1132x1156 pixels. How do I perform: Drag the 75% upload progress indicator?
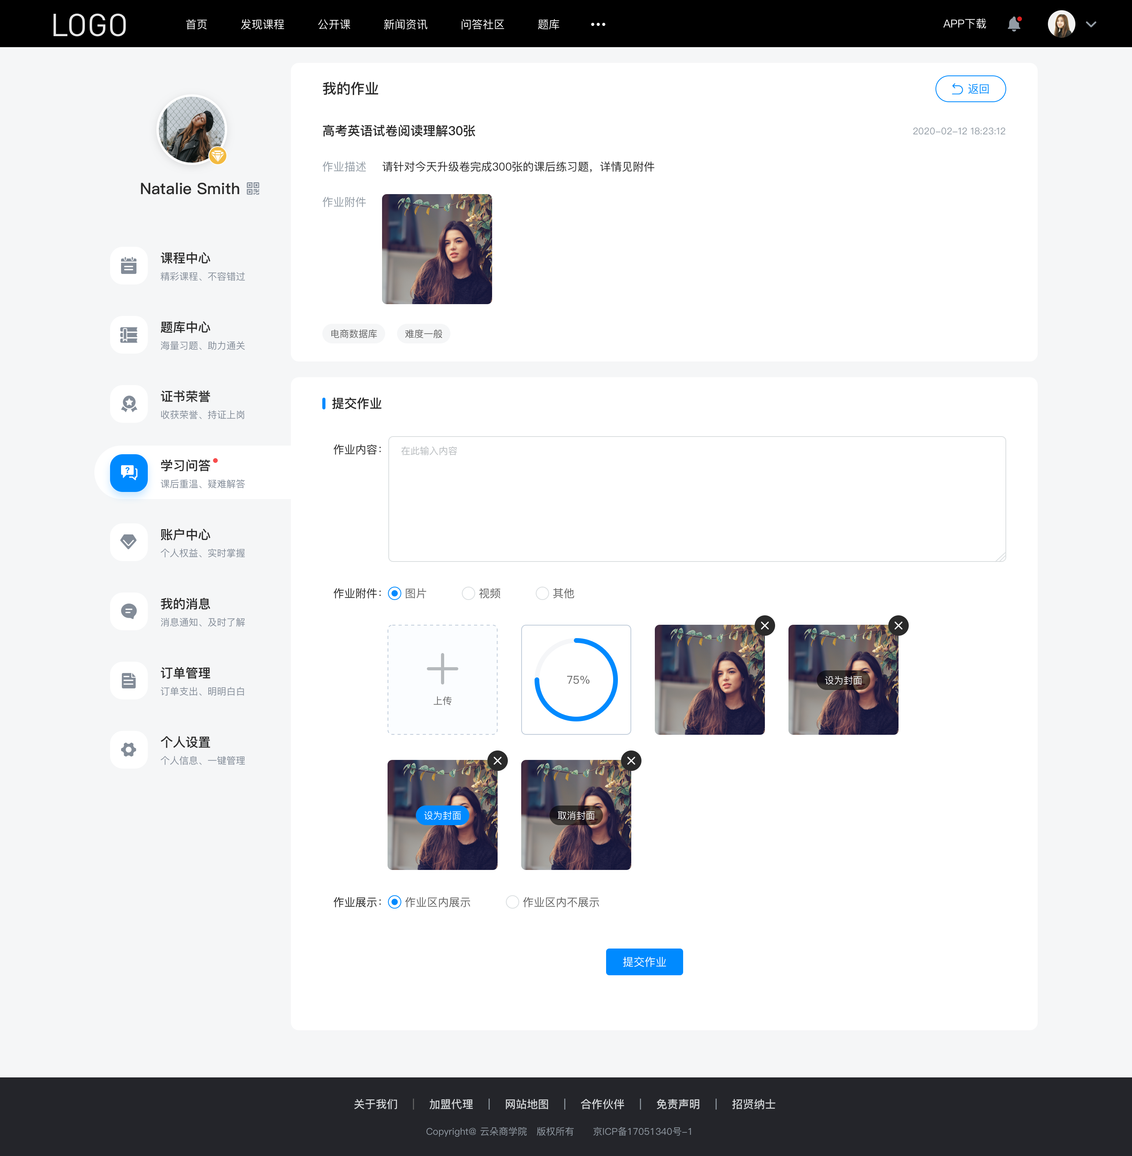point(577,679)
